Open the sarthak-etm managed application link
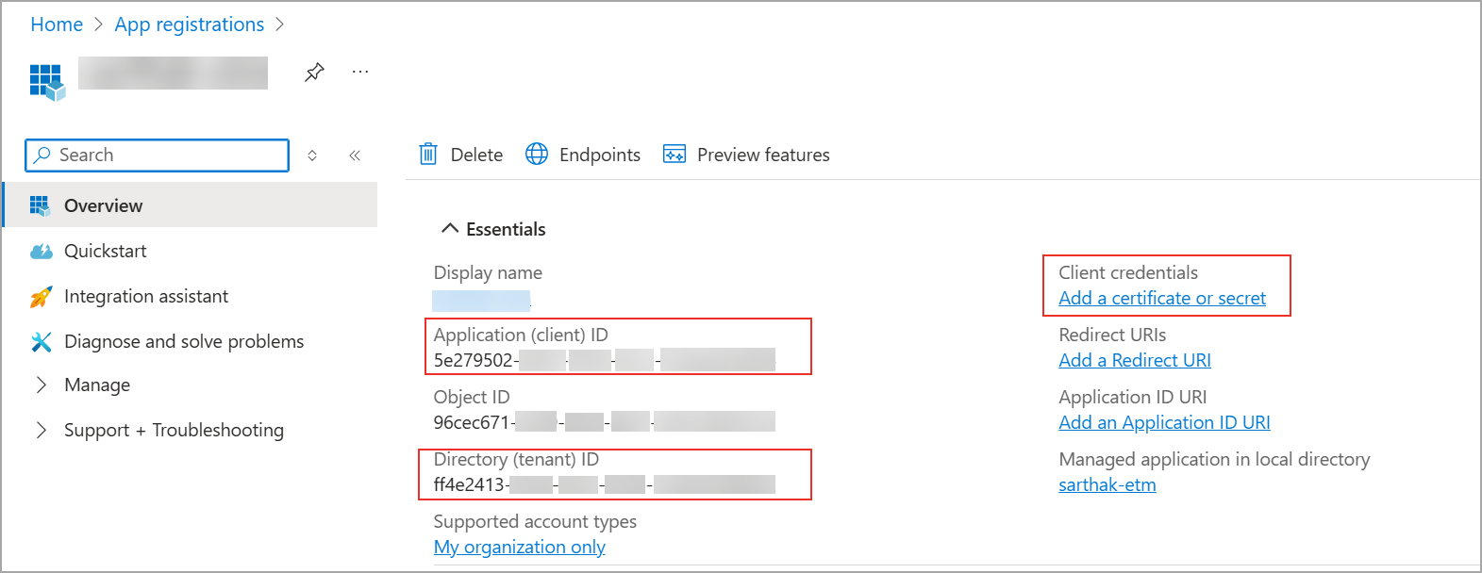The image size is (1482, 573). click(1107, 484)
